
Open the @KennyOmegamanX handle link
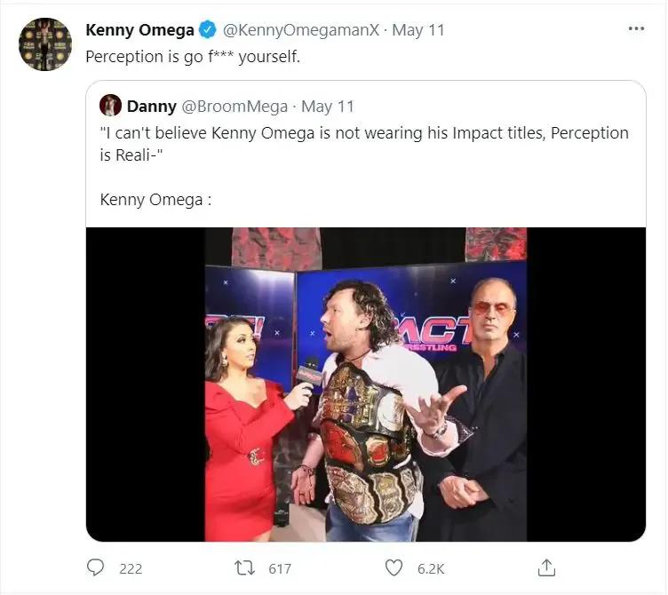click(300, 30)
